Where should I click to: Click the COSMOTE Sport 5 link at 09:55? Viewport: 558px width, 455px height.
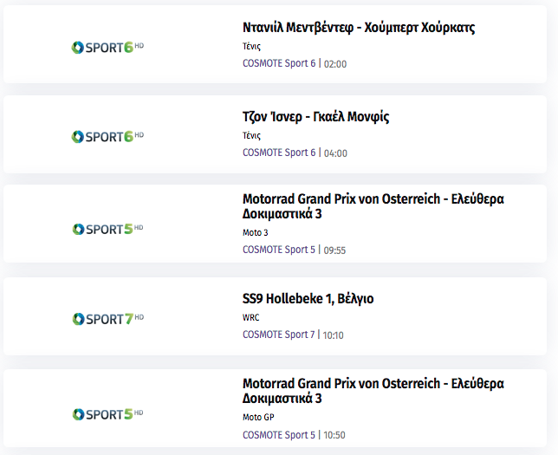click(x=279, y=250)
